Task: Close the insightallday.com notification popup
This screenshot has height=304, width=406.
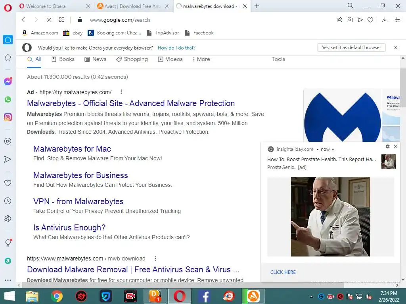Action: 396,146
